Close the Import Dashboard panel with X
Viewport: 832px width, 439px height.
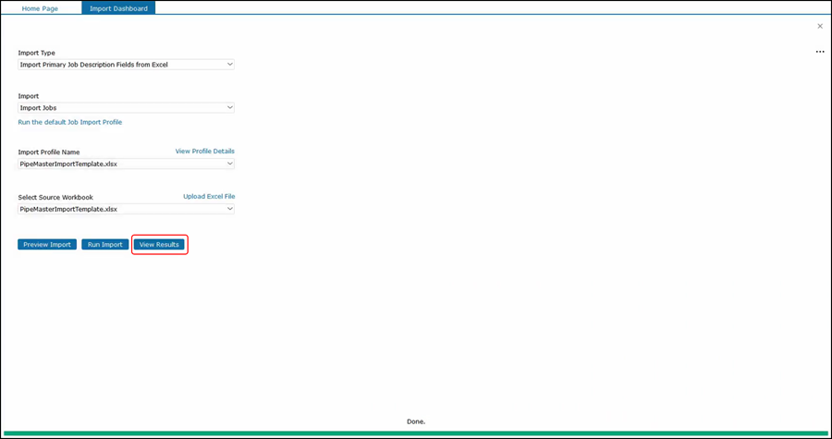[820, 27]
